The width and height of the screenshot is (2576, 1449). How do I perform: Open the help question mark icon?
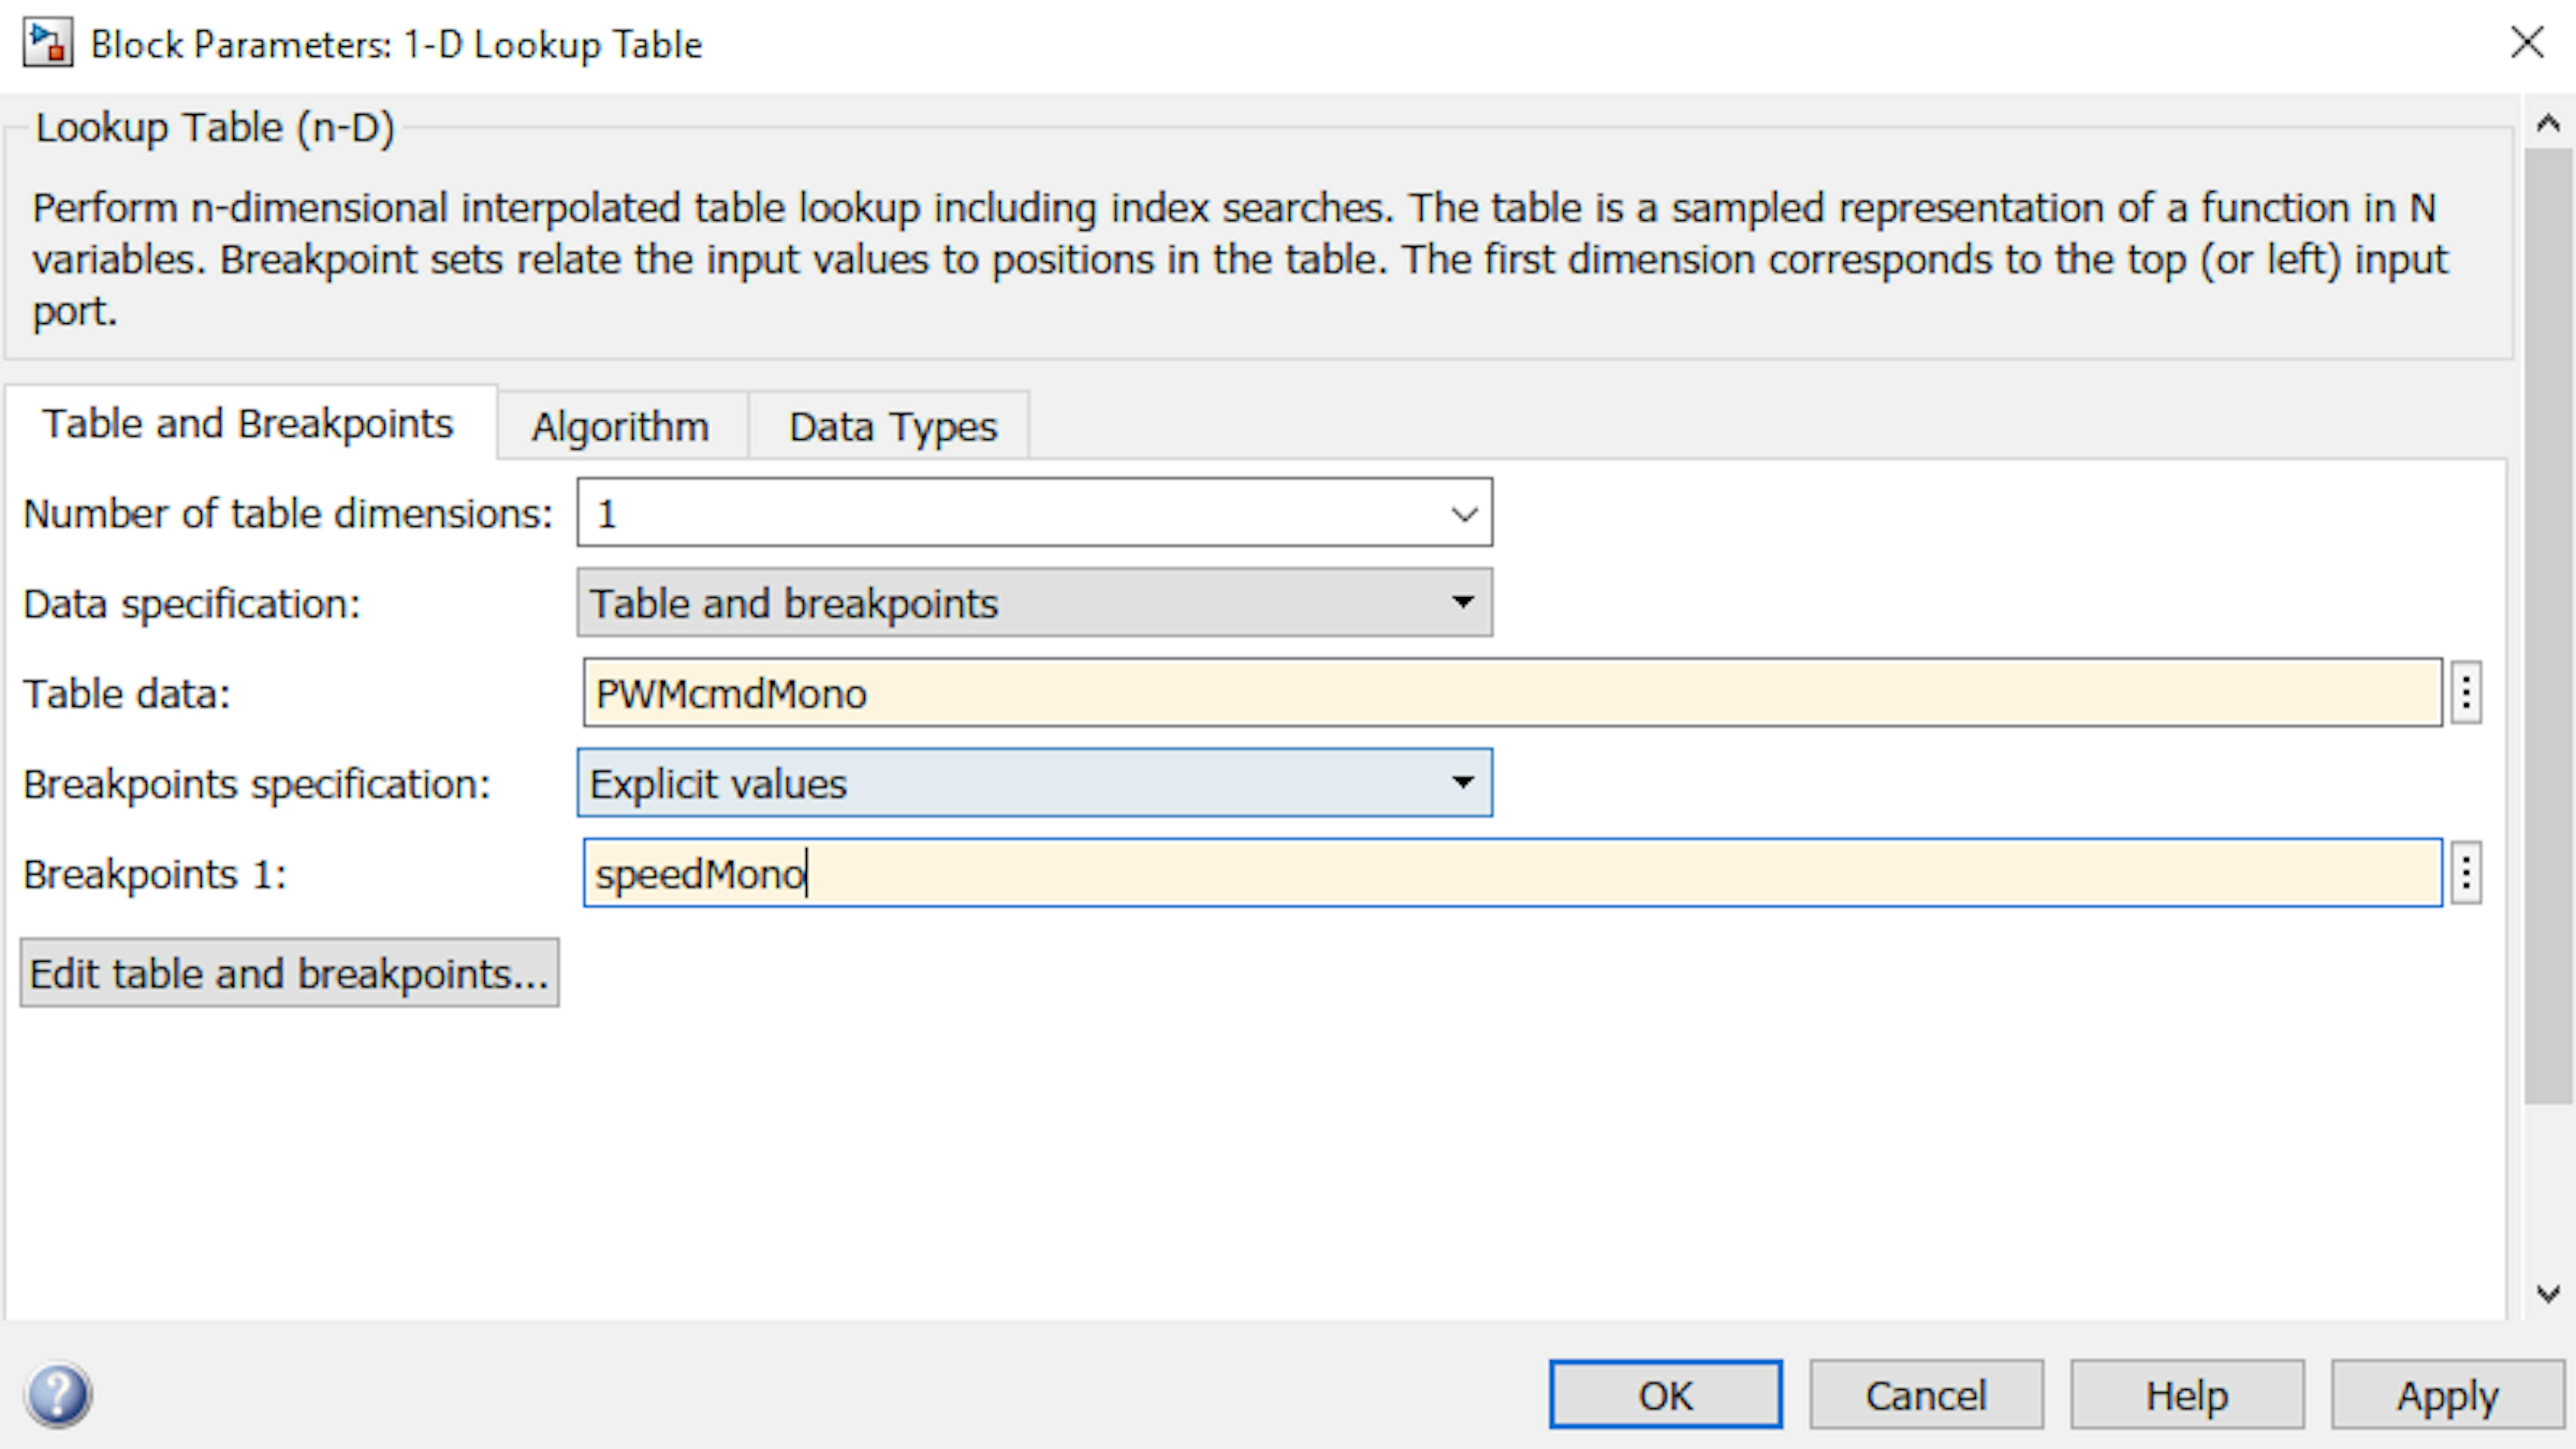[59, 1395]
